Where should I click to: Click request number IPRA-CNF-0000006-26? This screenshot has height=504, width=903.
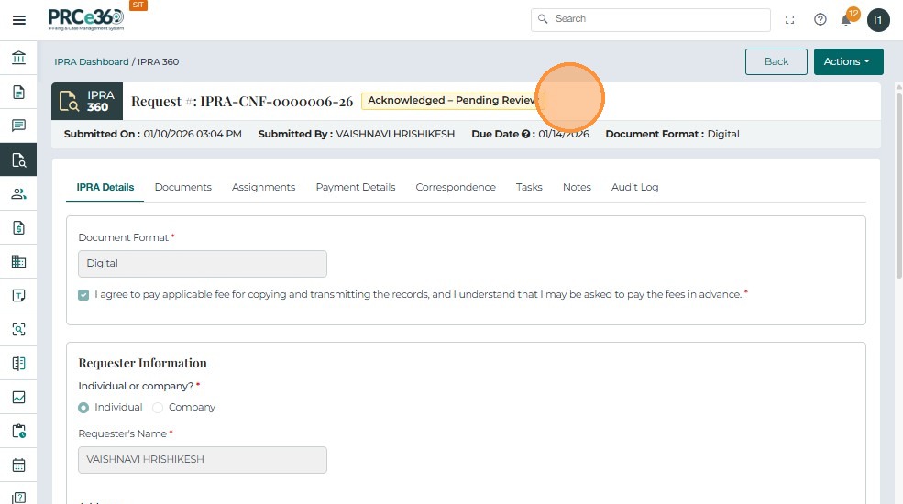coord(277,102)
